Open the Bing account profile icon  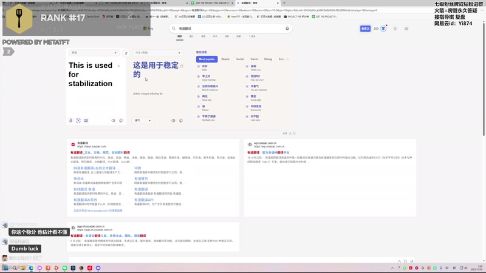point(395,29)
